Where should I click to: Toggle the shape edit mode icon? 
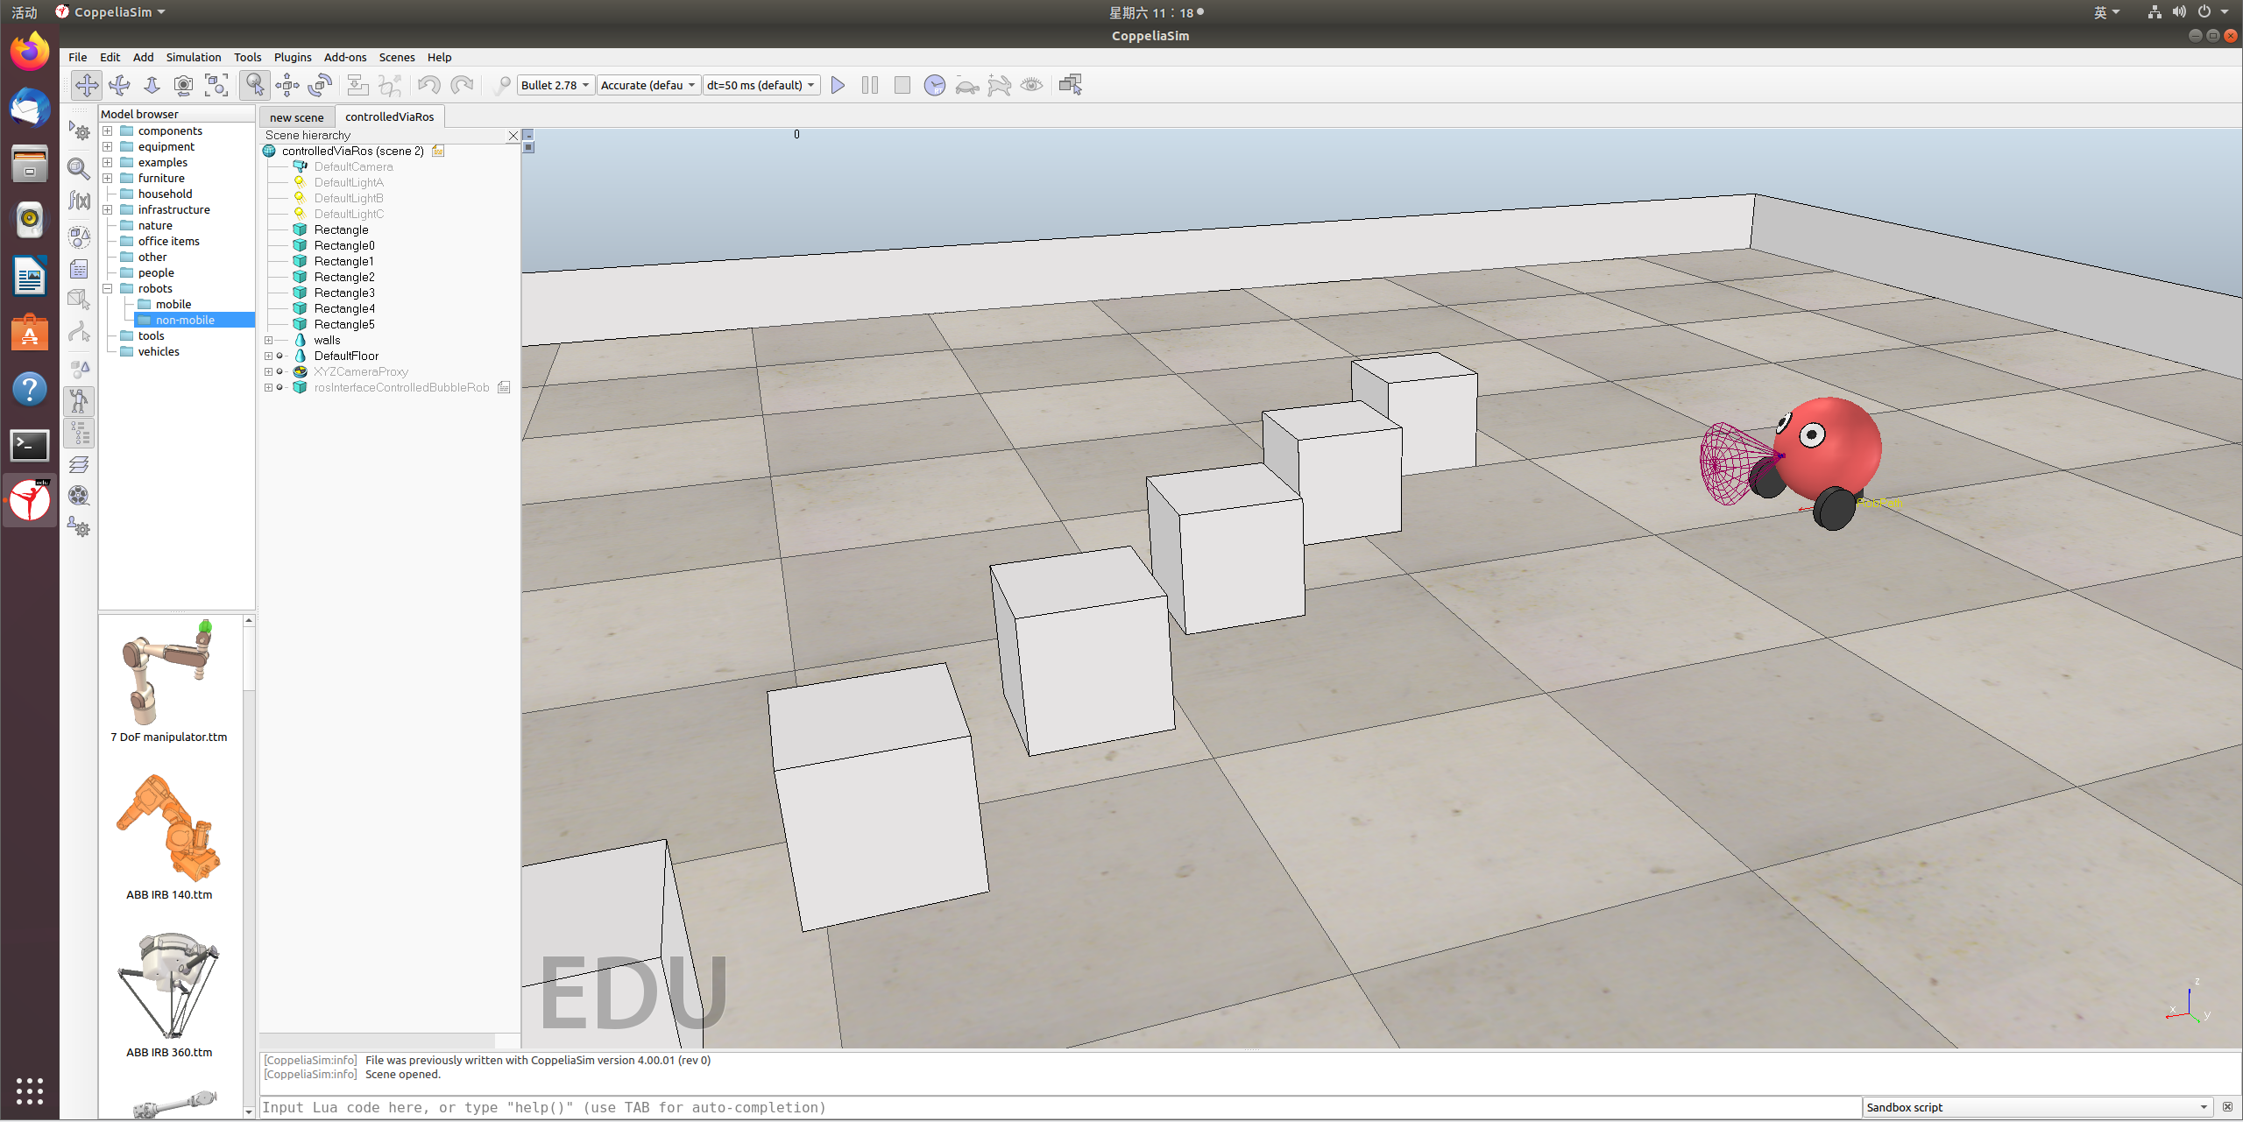(79, 299)
